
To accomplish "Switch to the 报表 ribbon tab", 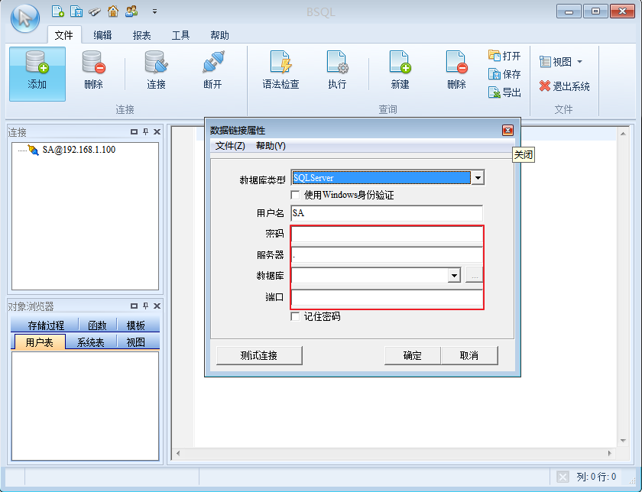I will pos(141,35).
